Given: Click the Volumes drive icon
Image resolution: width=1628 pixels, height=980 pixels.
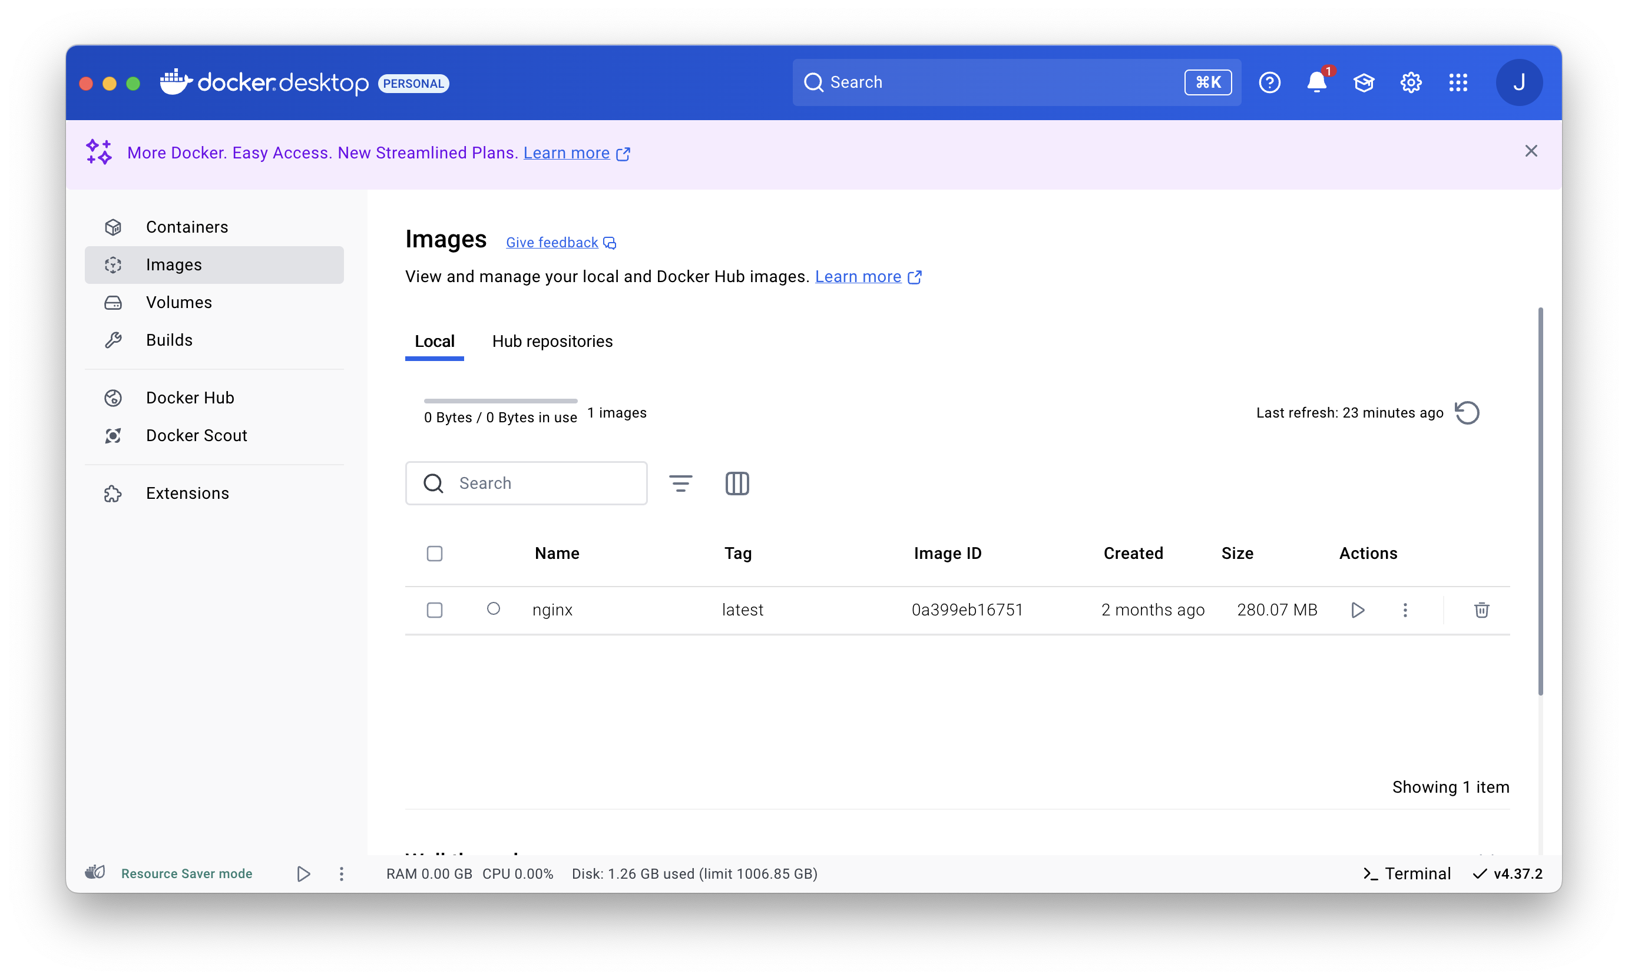Looking at the screenshot, I should 113,303.
